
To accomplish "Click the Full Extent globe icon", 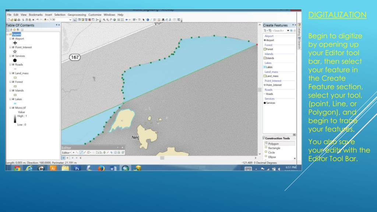I will click(114, 20).
